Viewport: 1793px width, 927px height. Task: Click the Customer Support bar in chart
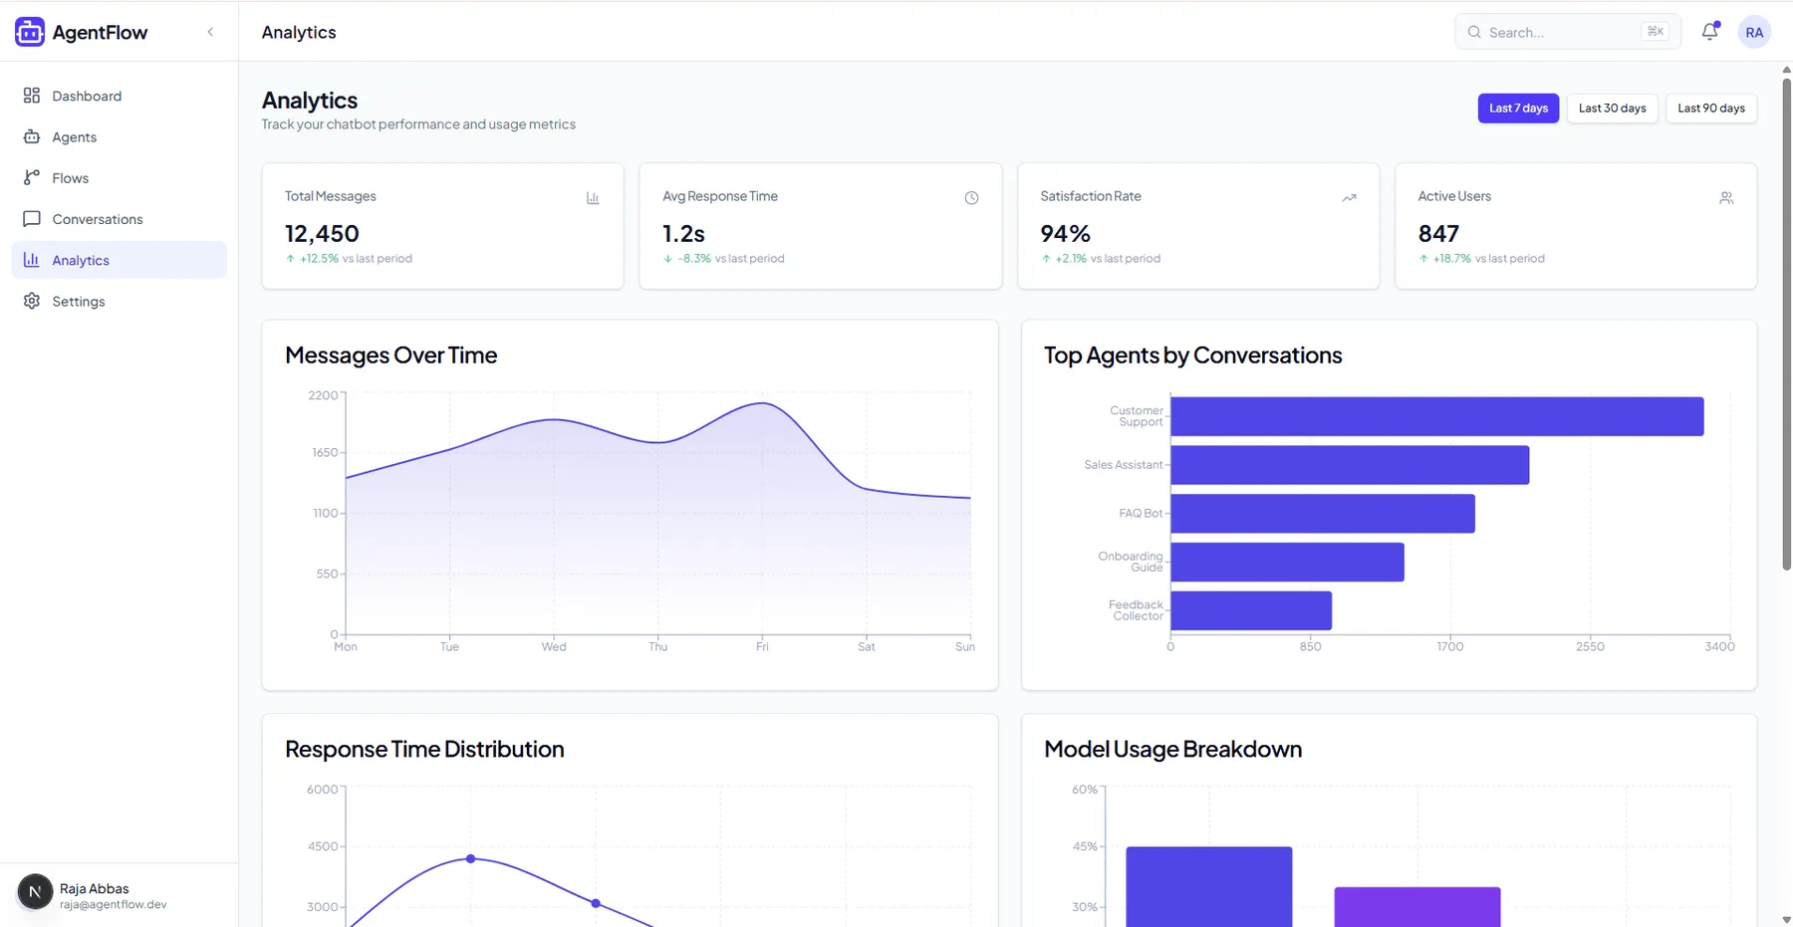point(1436,416)
